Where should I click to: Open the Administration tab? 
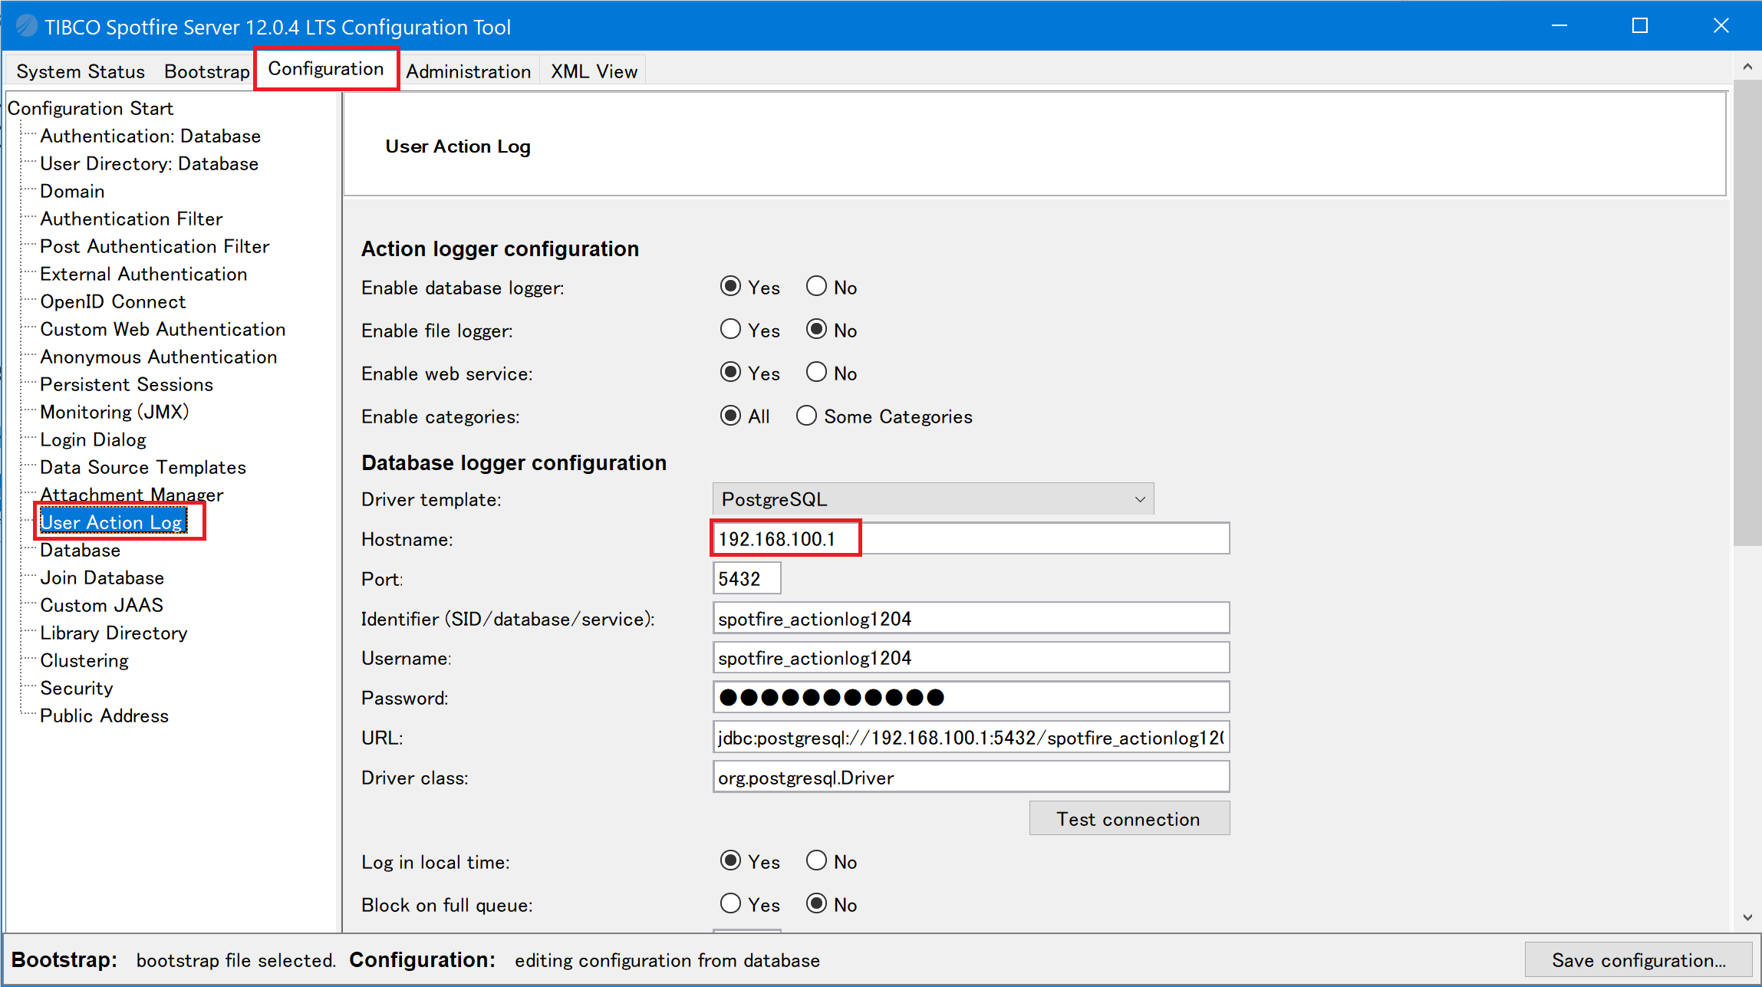coord(468,71)
